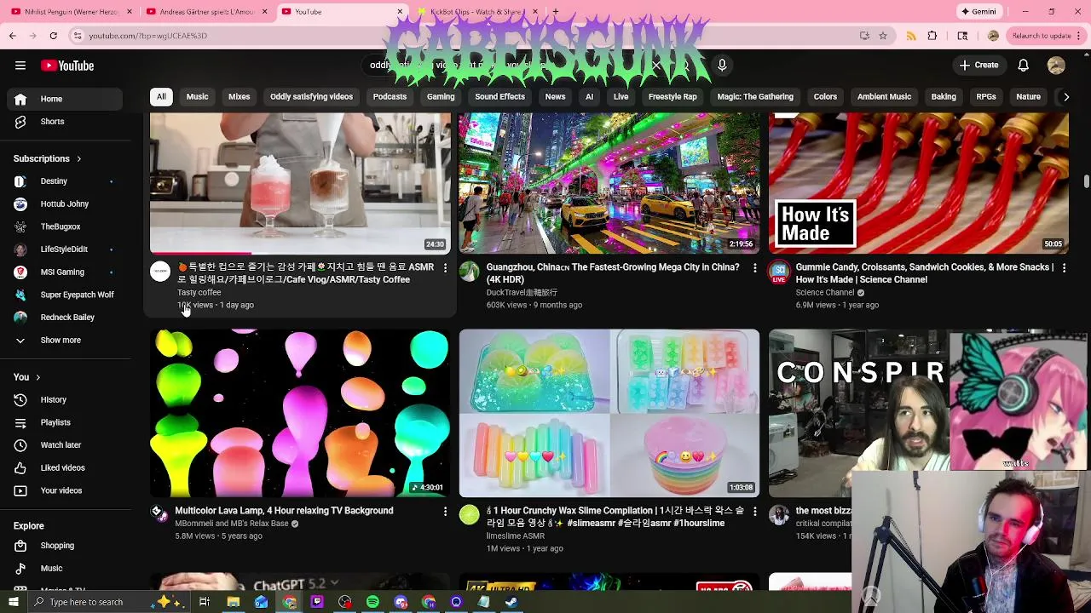Open Steam from the taskbar
The height and width of the screenshot is (613, 1091).
click(x=511, y=602)
